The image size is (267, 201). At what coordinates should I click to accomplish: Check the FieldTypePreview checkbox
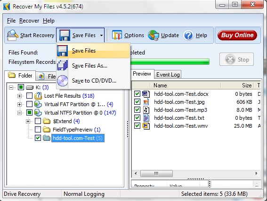pyautogui.click(x=38, y=130)
